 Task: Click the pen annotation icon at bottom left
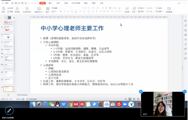[x=9, y=111]
